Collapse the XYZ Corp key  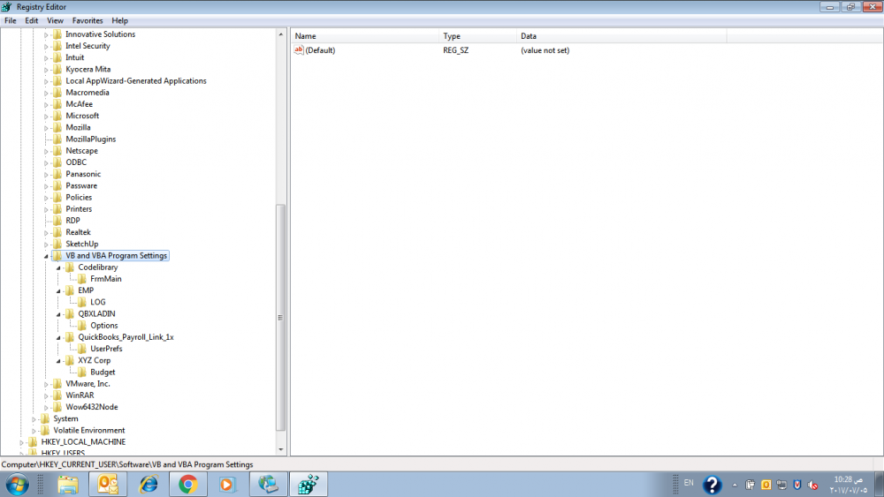58,361
